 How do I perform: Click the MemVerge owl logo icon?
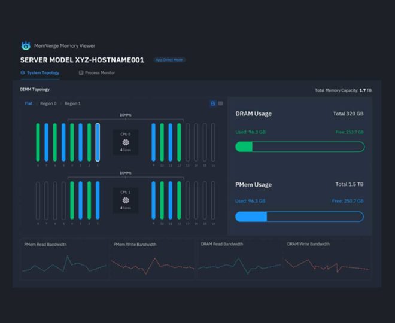point(26,46)
